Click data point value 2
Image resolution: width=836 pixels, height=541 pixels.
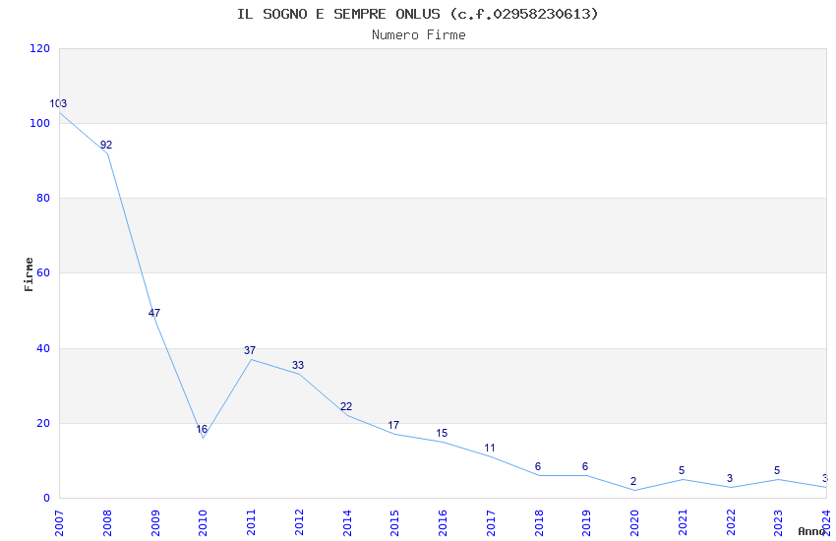pyautogui.click(x=632, y=481)
